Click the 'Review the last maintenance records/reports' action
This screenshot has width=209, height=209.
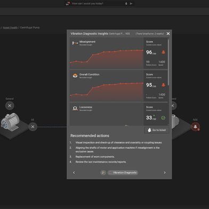101,162
